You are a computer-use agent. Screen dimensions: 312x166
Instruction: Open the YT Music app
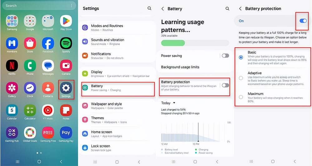click(x=48, y=110)
